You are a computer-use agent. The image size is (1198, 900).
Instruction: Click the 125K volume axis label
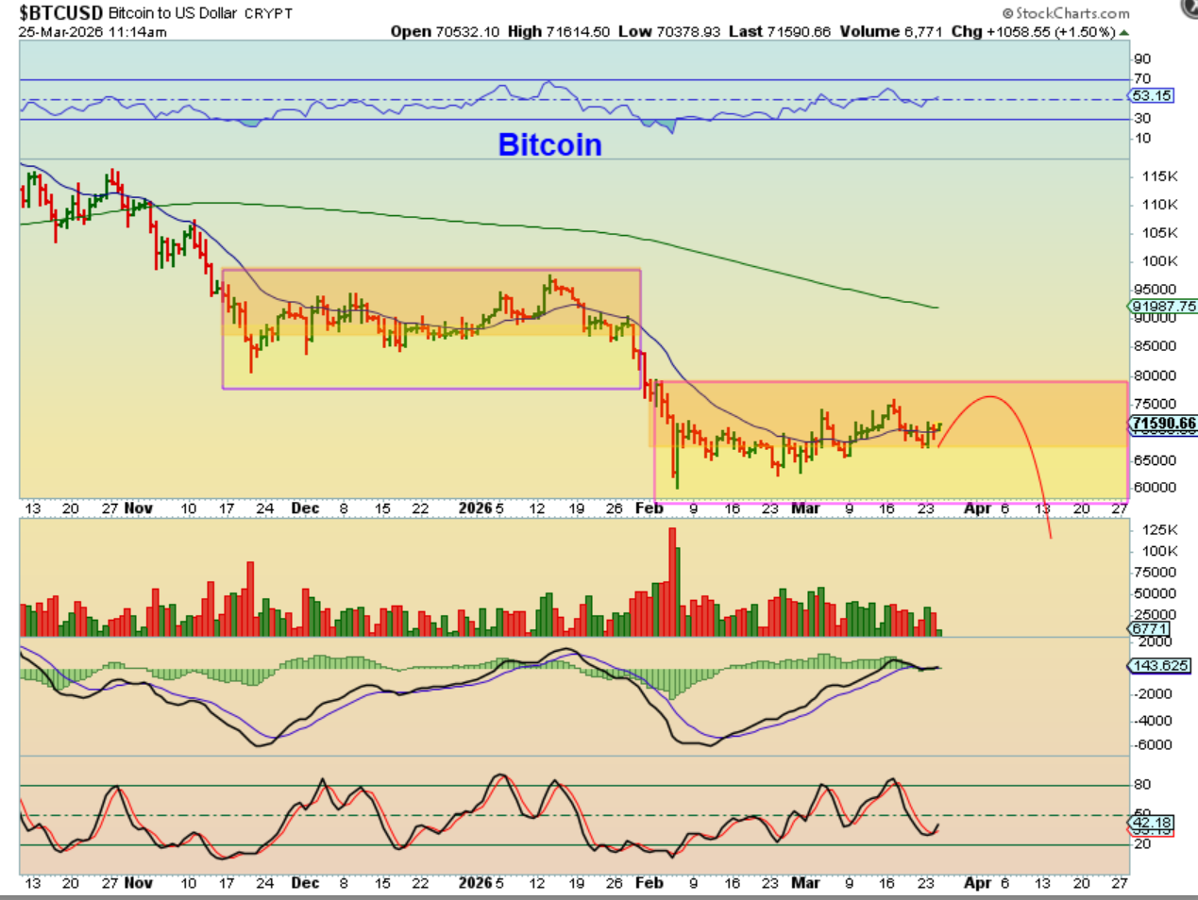(1159, 529)
